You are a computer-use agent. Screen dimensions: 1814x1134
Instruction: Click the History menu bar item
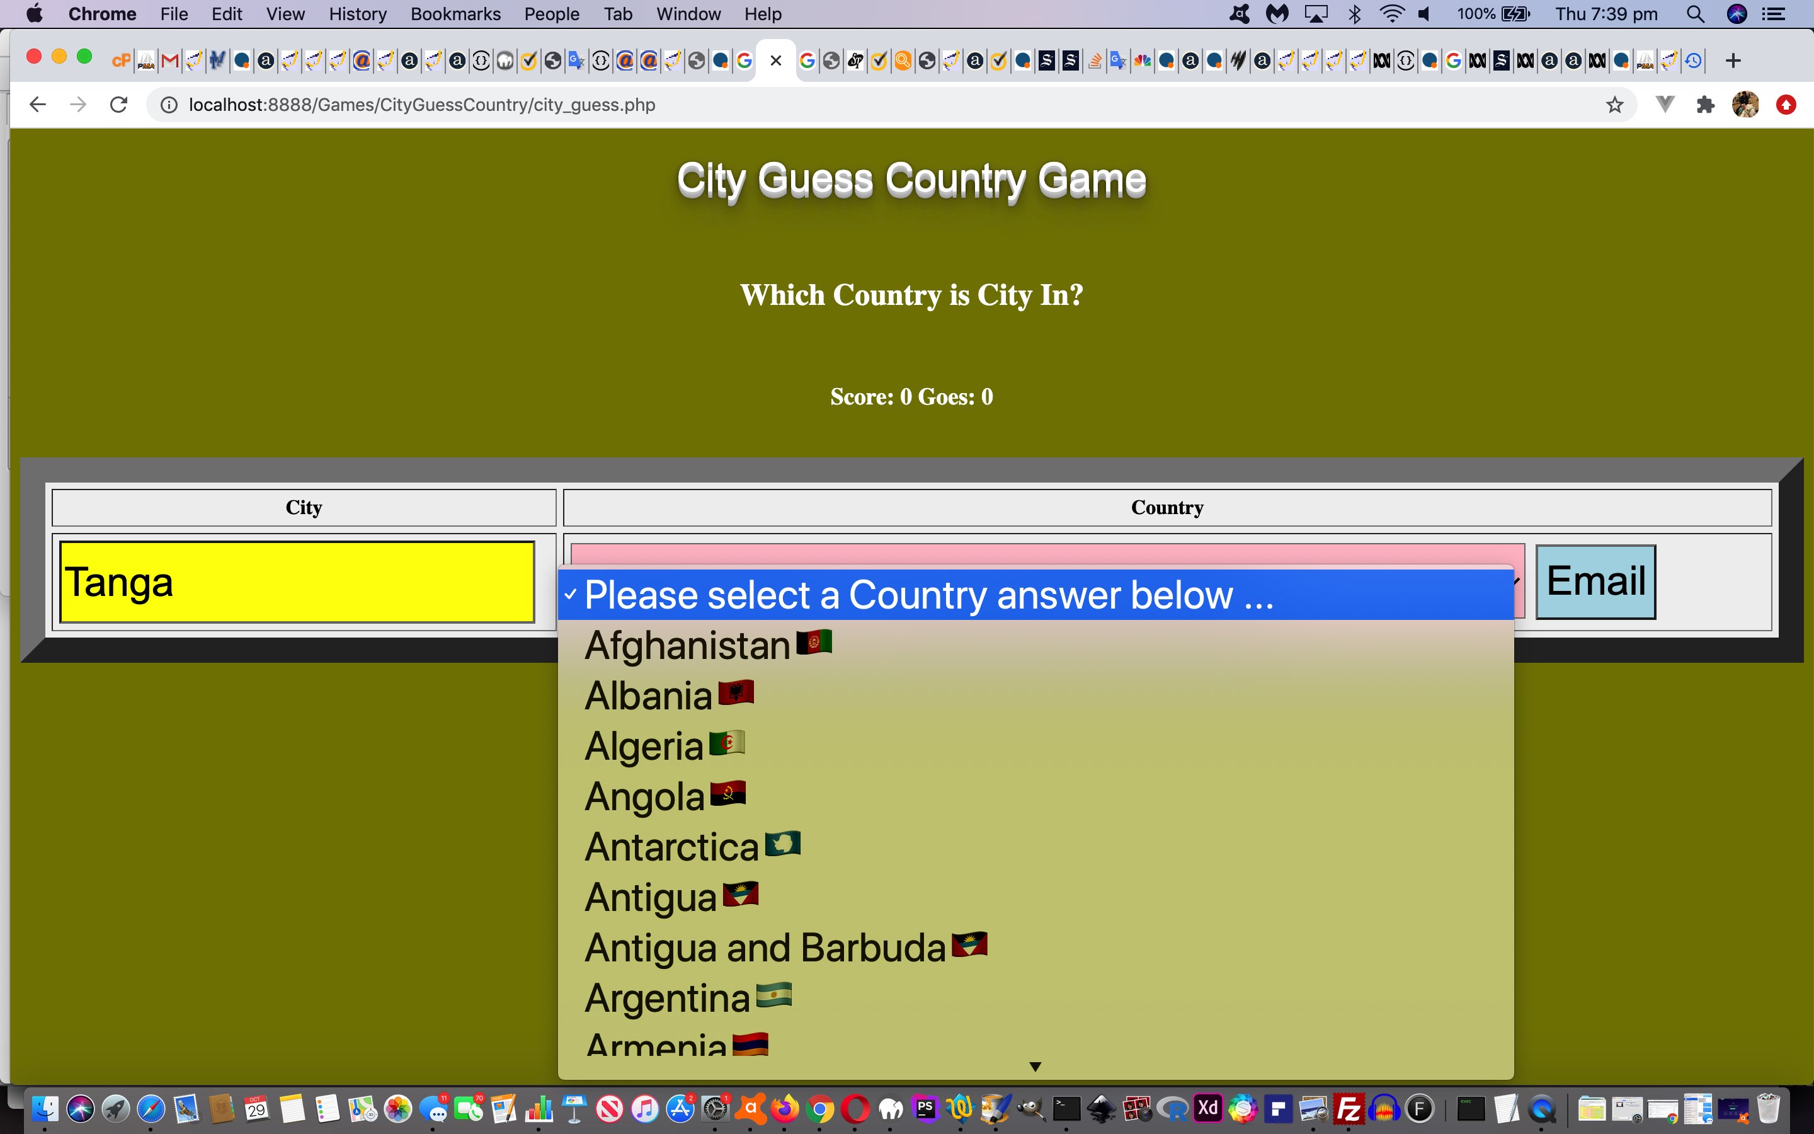(x=355, y=14)
